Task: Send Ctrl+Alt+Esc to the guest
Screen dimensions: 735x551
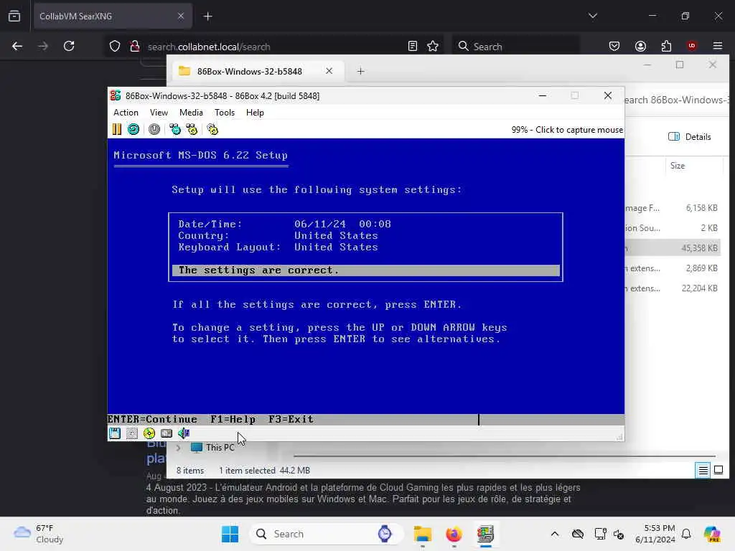Action: click(x=192, y=129)
